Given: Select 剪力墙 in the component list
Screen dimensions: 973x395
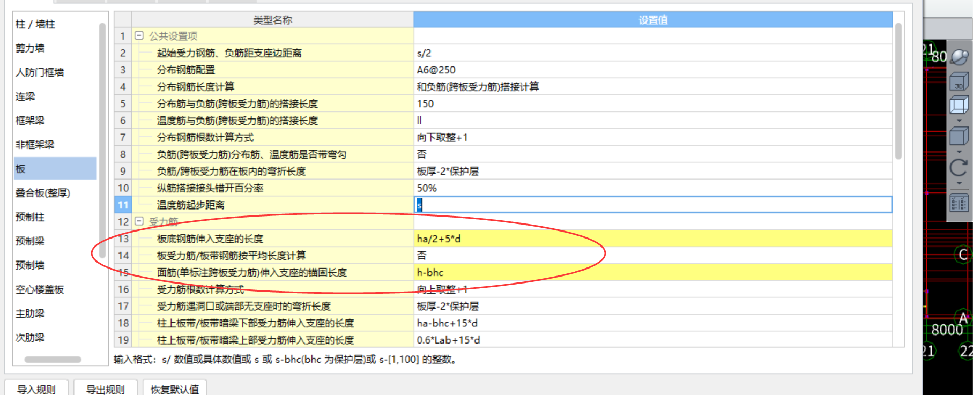Looking at the screenshot, I should click(30, 48).
